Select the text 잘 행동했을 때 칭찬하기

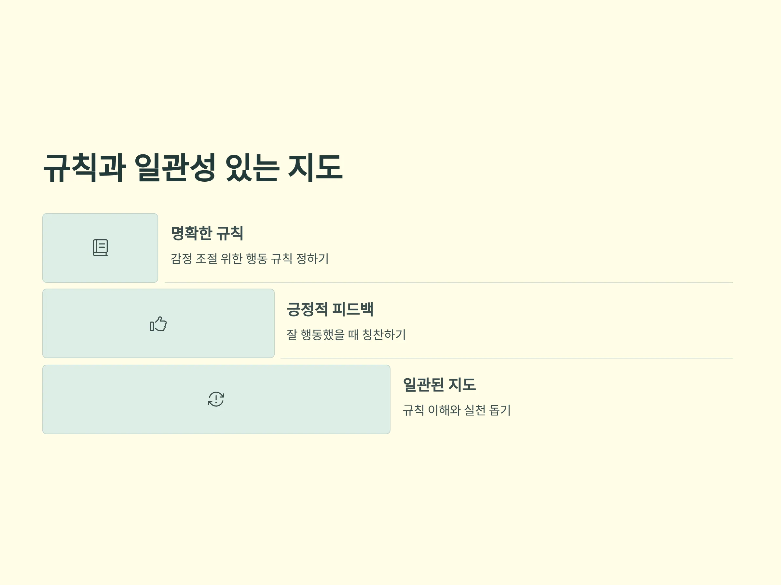(x=346, y=334)
